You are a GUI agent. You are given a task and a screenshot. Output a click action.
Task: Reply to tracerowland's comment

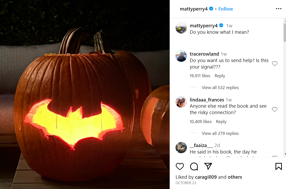point(220,76)
